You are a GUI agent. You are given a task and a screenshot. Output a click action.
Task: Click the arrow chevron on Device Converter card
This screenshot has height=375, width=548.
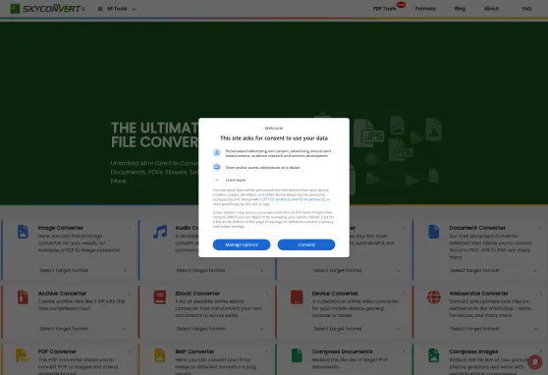404,294
